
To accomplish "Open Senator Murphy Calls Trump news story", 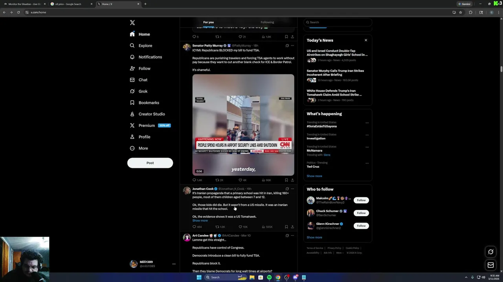I will click(x=338, y=75).
